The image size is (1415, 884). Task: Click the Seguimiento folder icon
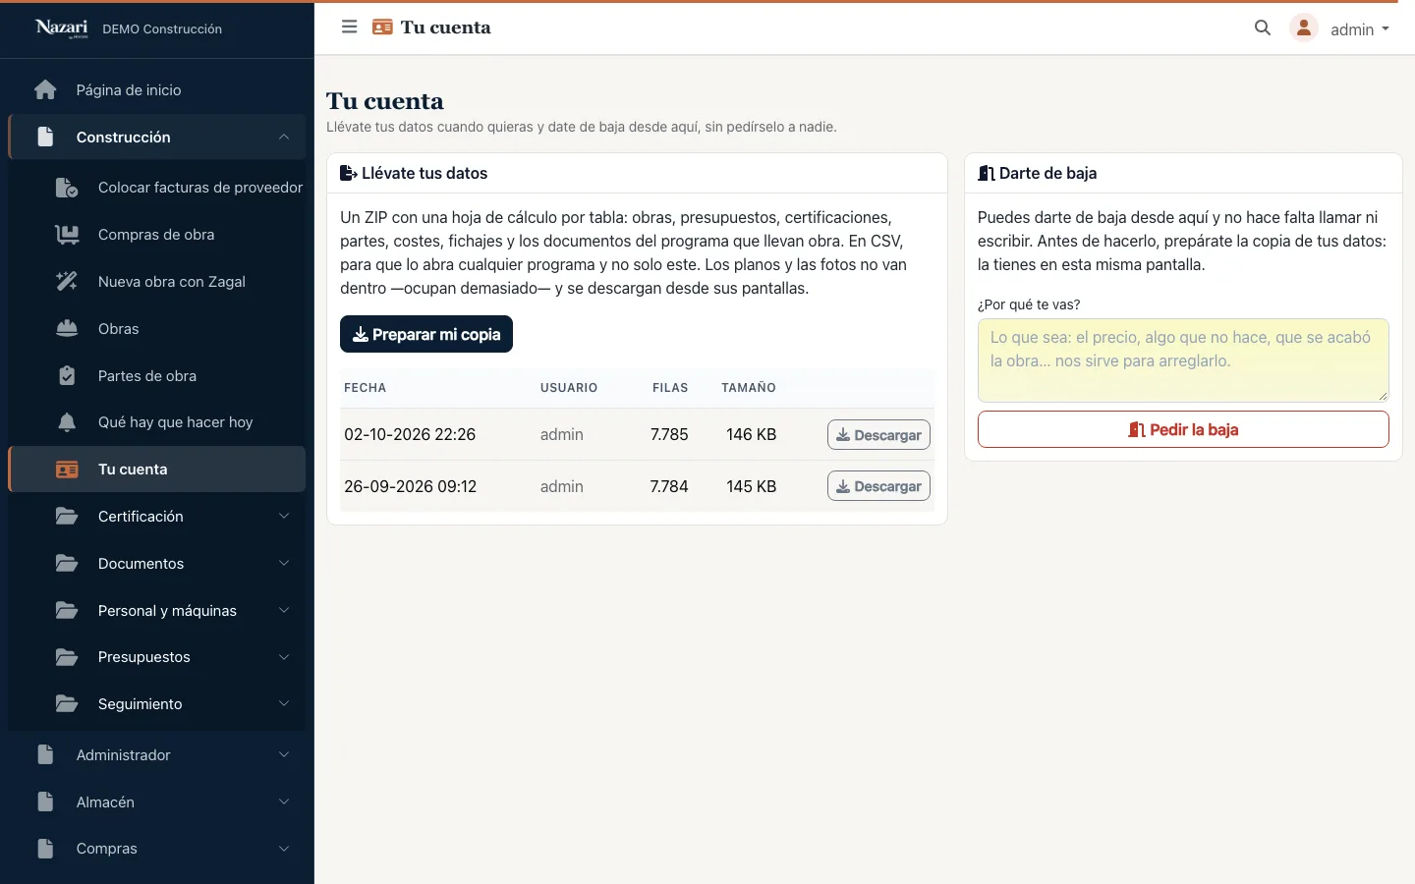coord(67,704)
